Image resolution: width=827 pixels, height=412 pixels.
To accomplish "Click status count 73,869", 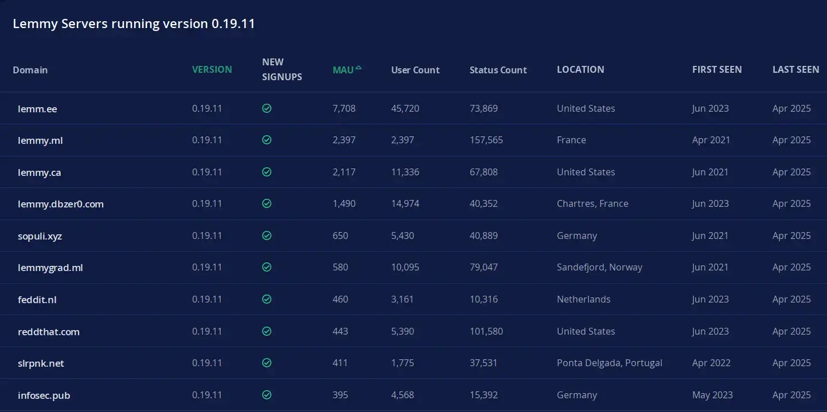I will click(x=483, y=108).
